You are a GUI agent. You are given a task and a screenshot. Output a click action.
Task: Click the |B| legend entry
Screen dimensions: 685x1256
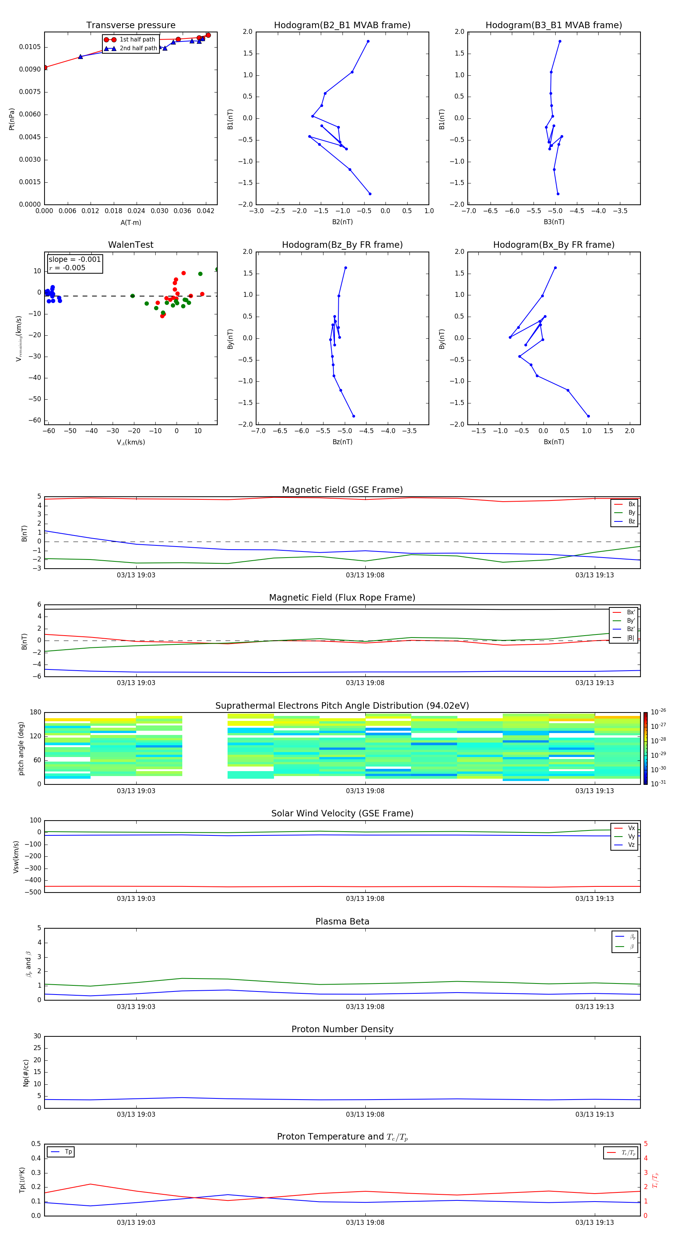(x=624, y=638)
